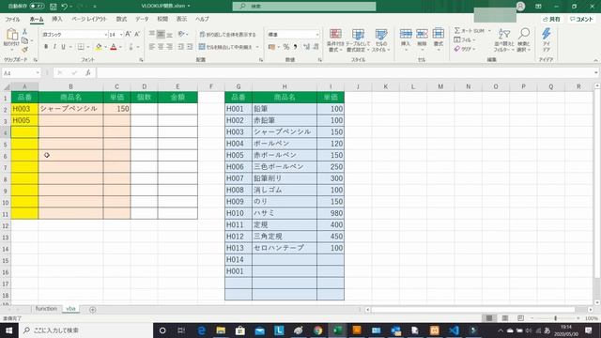Click the Fill (フィル) icon

457,39
